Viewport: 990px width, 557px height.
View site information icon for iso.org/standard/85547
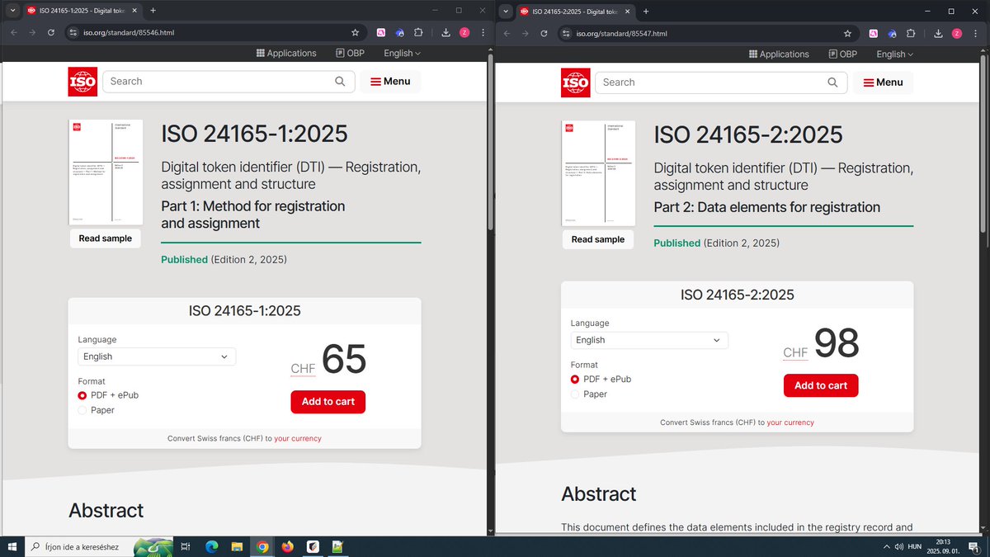click(565, 33)
